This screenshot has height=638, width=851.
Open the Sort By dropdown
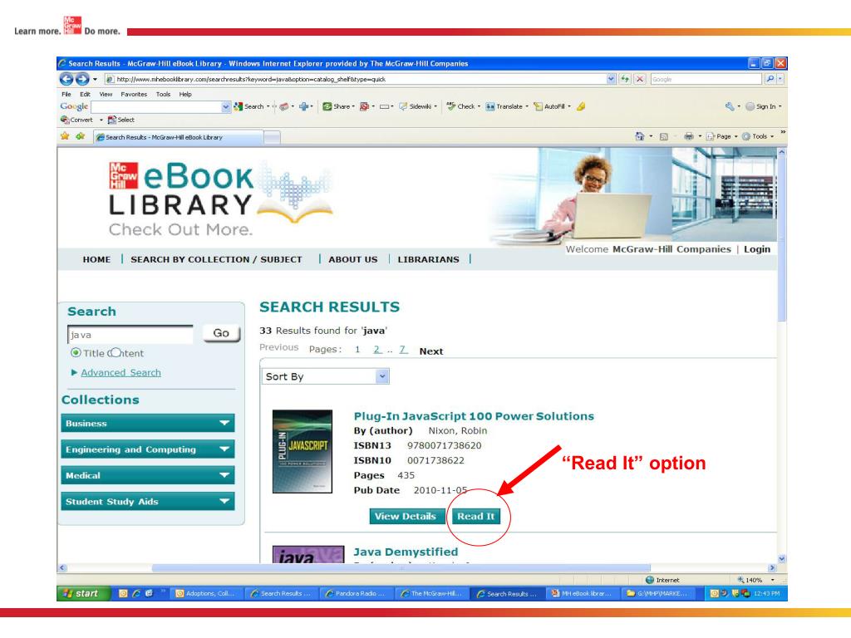(x=326, y=376)
